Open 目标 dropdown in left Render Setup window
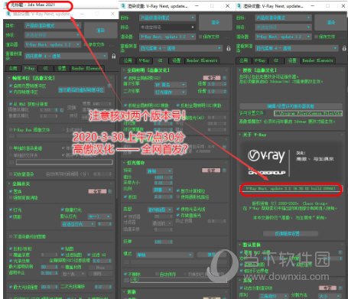The height and width of the screenshot is (299, 348). click(52, 25)
